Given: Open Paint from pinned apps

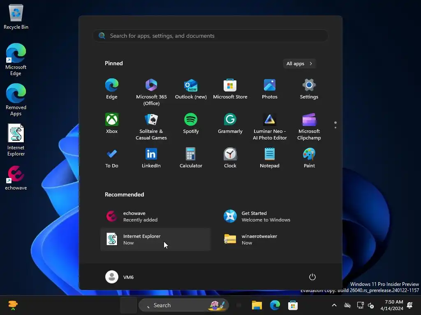Looking at the screenshot, I should click(309, 158).
